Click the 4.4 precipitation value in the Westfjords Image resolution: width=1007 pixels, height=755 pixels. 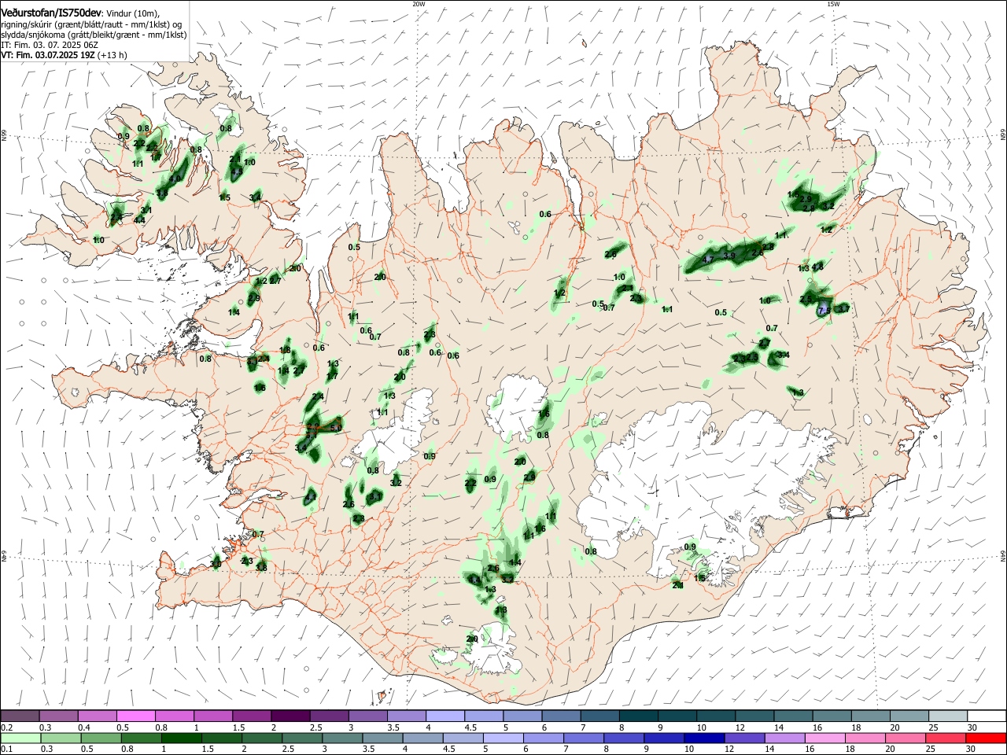tap(139, 220)
